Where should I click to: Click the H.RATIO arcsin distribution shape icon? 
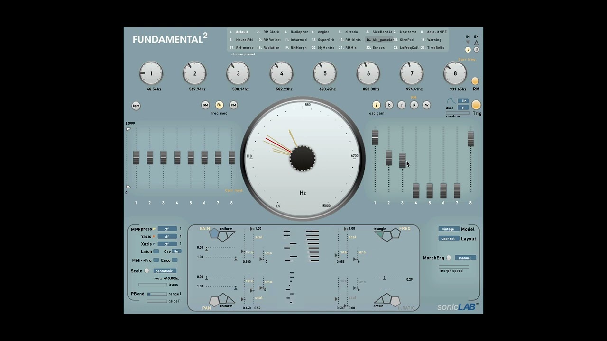pyautogui.click(x=387, y=299)
